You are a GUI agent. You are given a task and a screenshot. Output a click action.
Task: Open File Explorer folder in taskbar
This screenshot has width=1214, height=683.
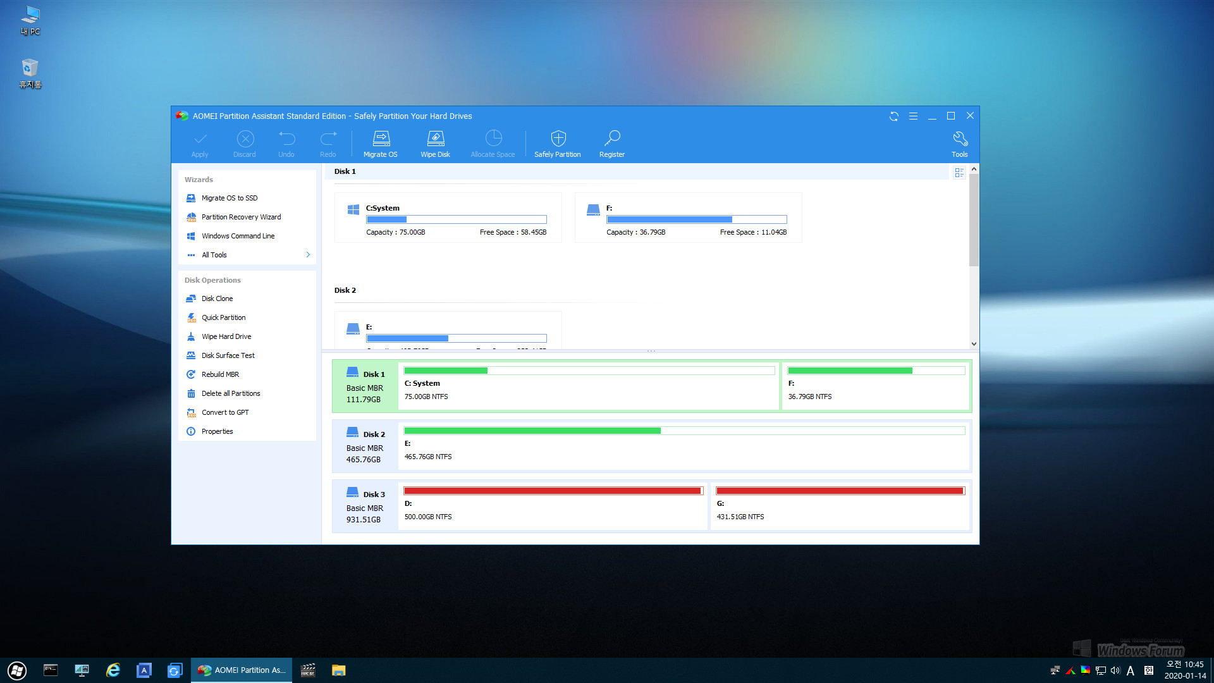click(x=339, y=670)
